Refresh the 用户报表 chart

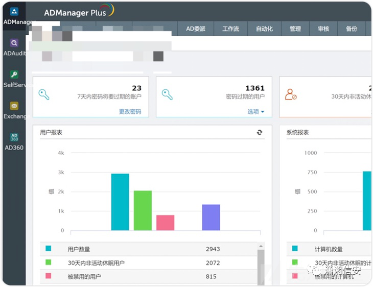pos(260,132)
